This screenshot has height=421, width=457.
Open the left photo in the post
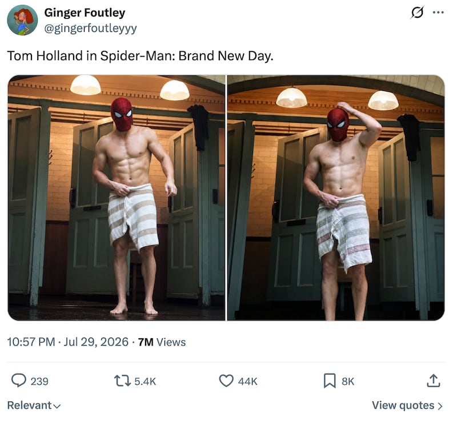[117, 198]
